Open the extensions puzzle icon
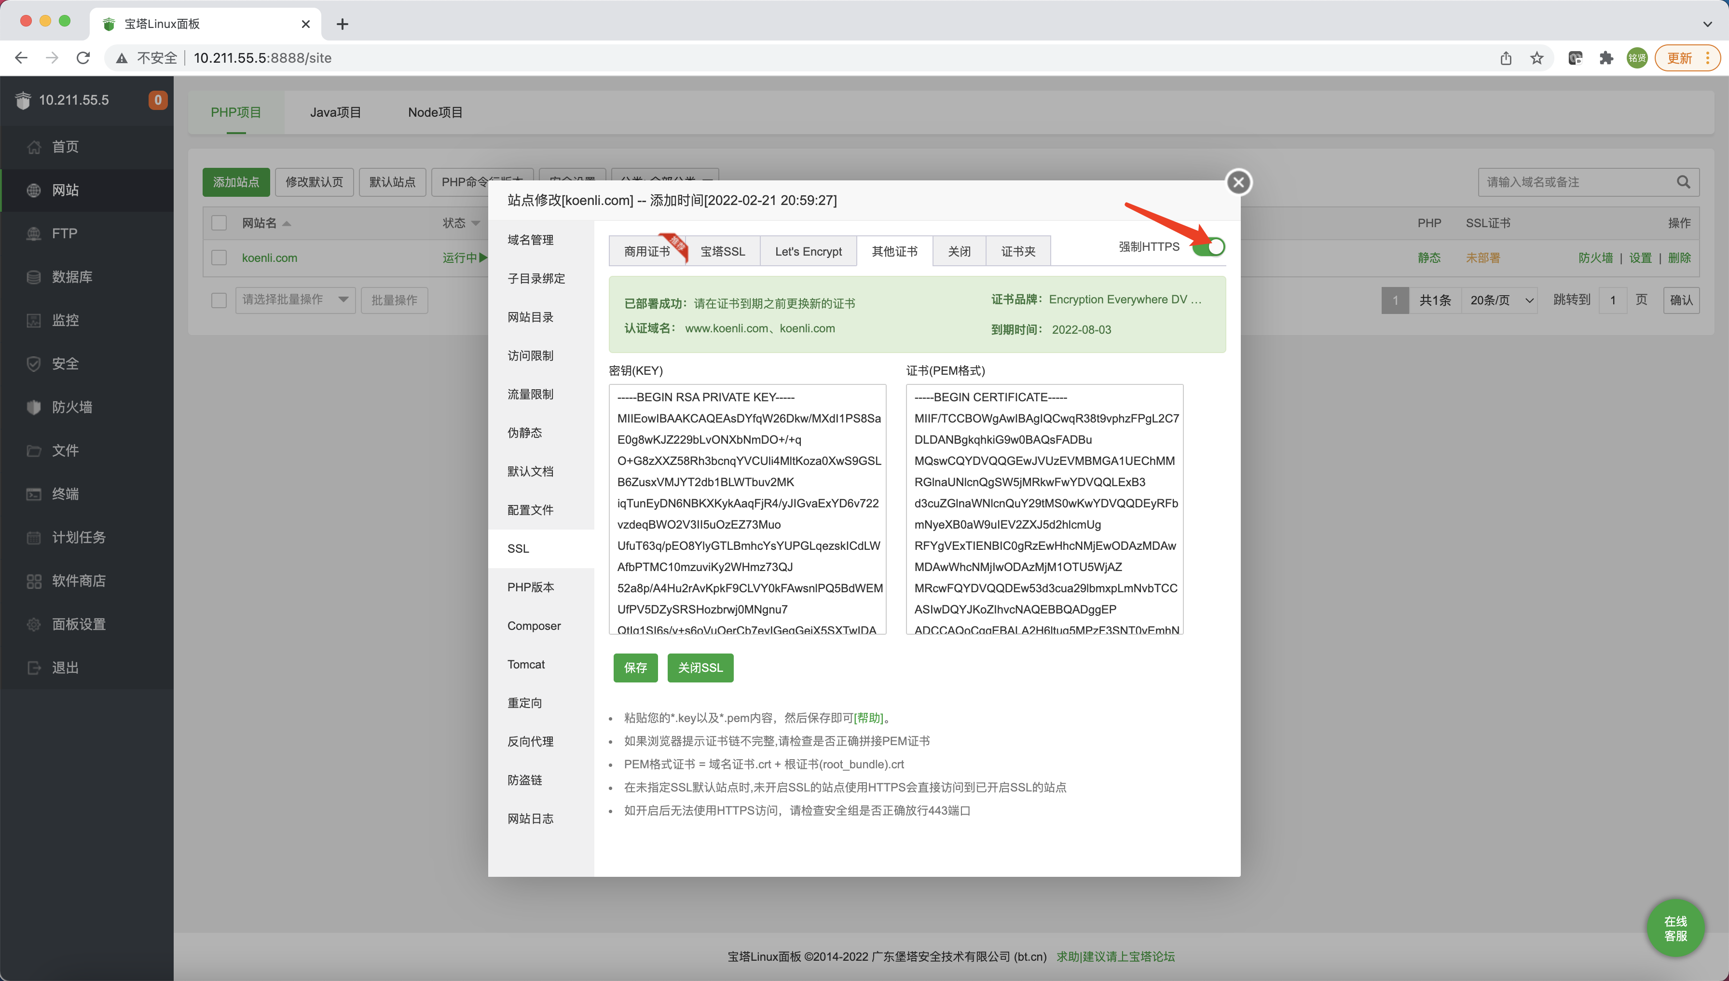 point(1606,58)
